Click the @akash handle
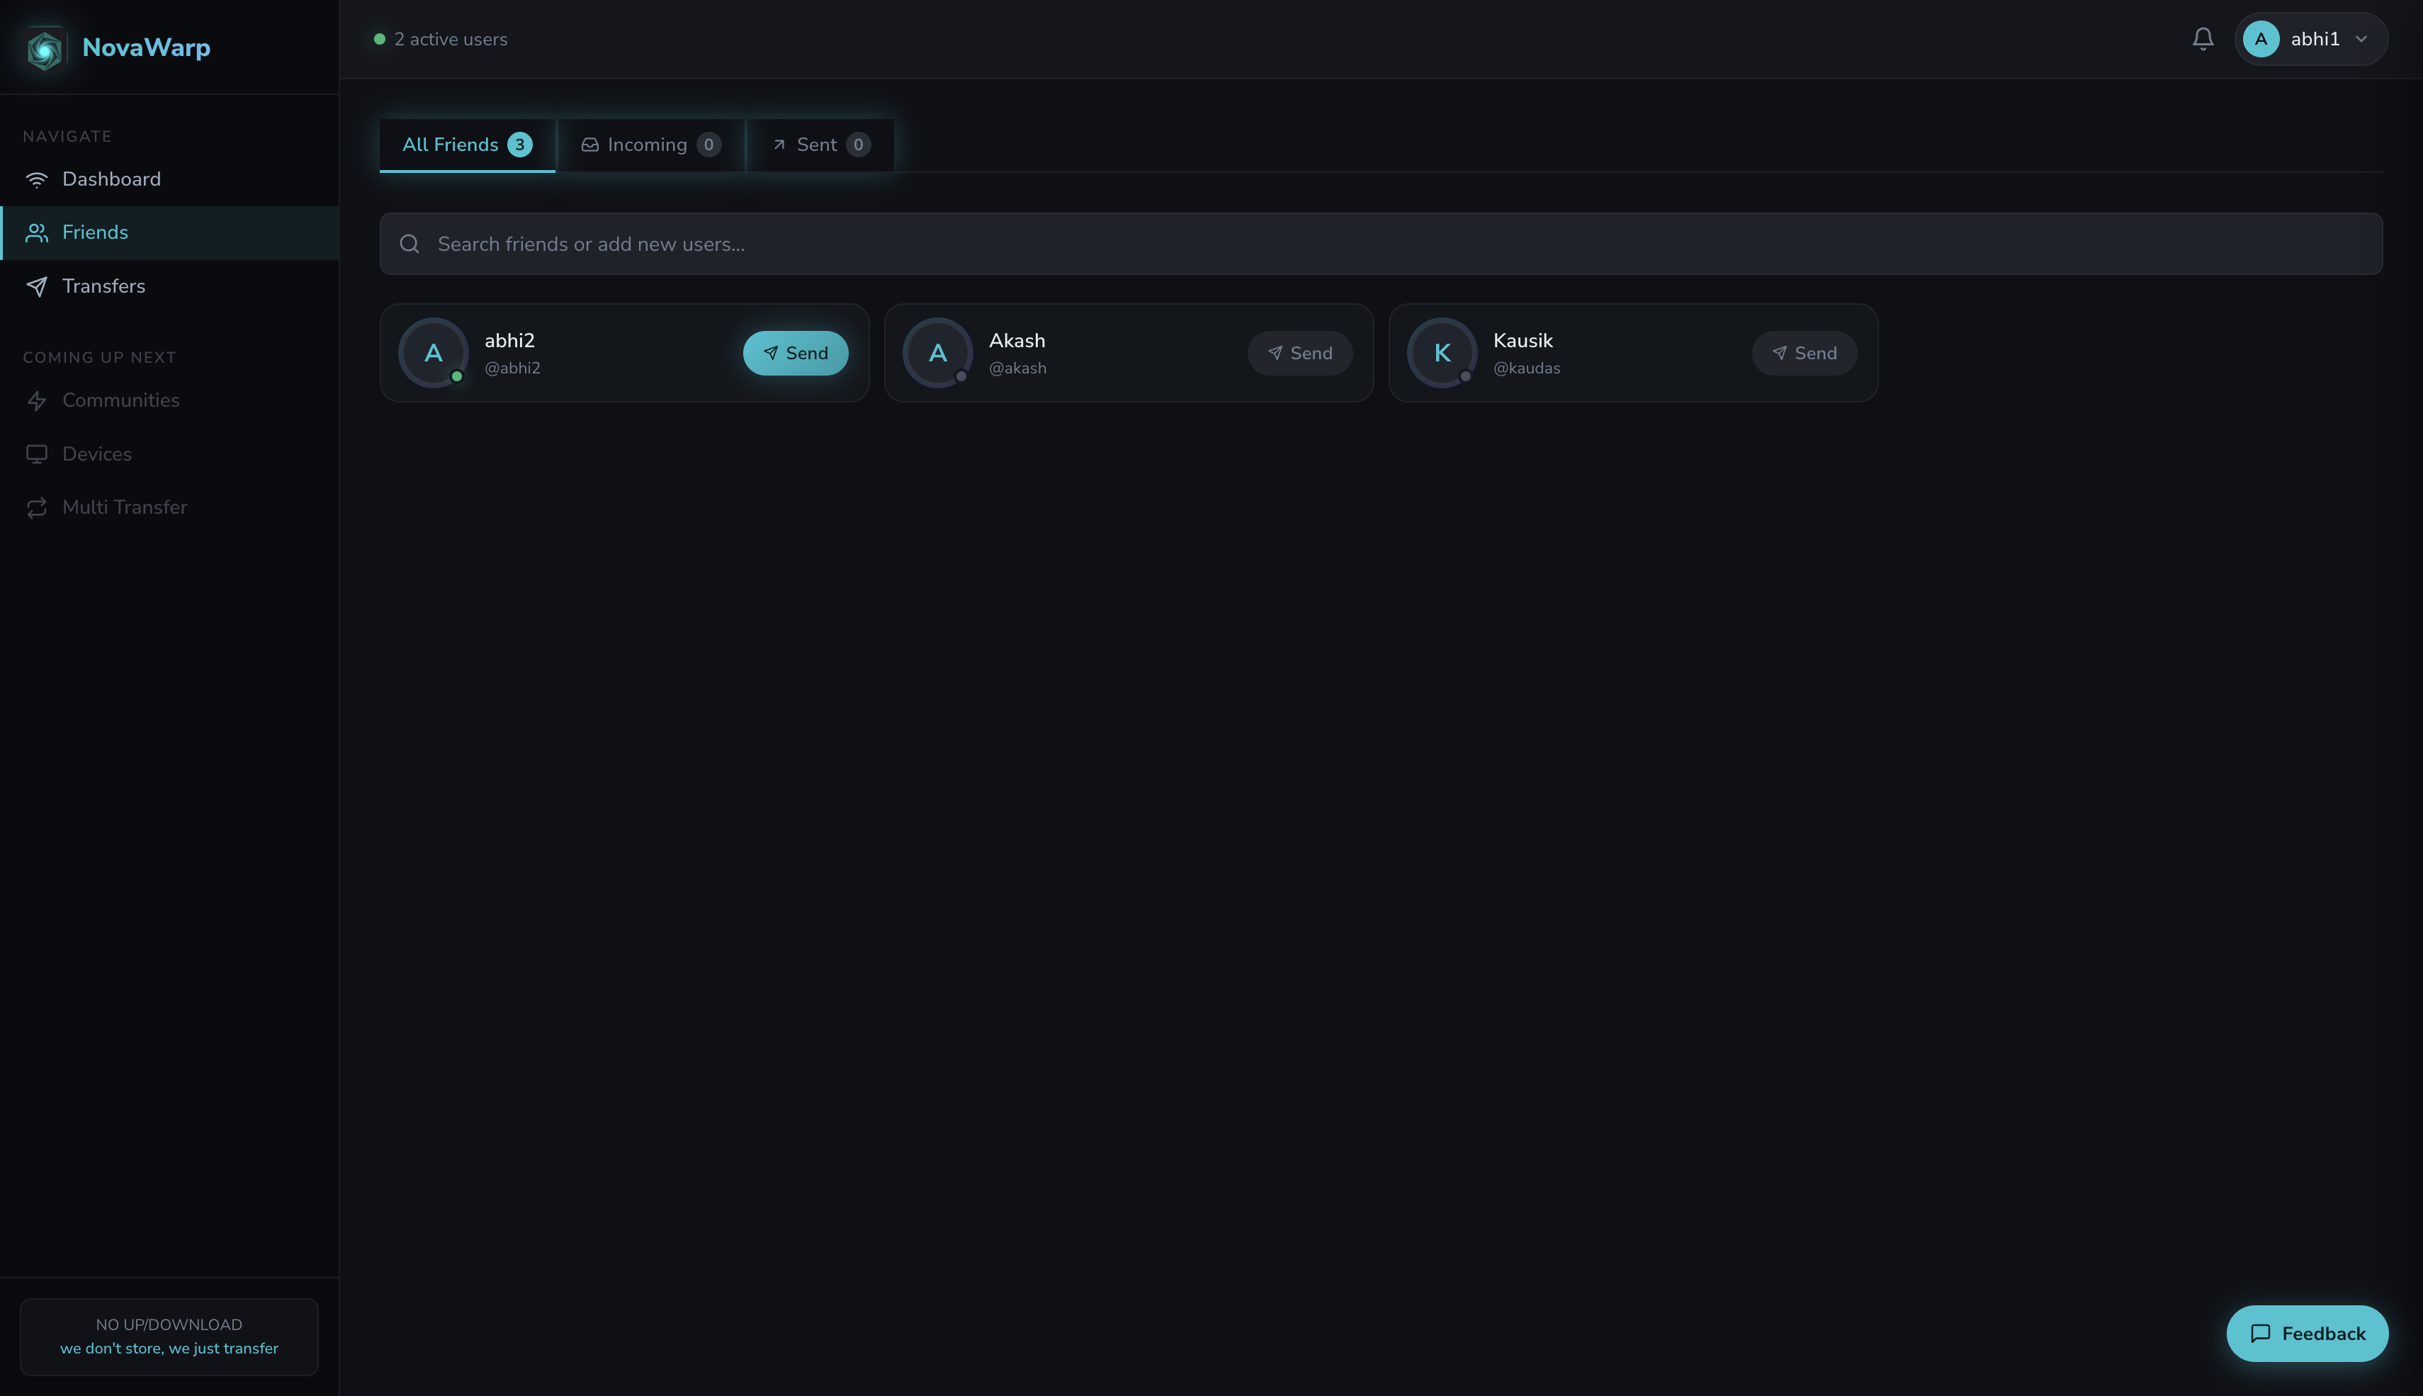This screenshot has width=2423, height=1396. click(1017, 368)
